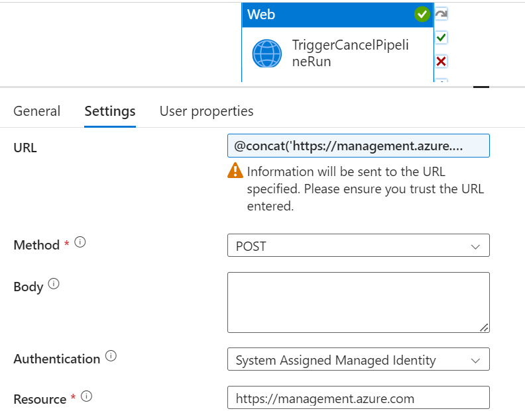Click the globe Web activity icon
Screen dimensions: 525x411
(x=267, y=54)
